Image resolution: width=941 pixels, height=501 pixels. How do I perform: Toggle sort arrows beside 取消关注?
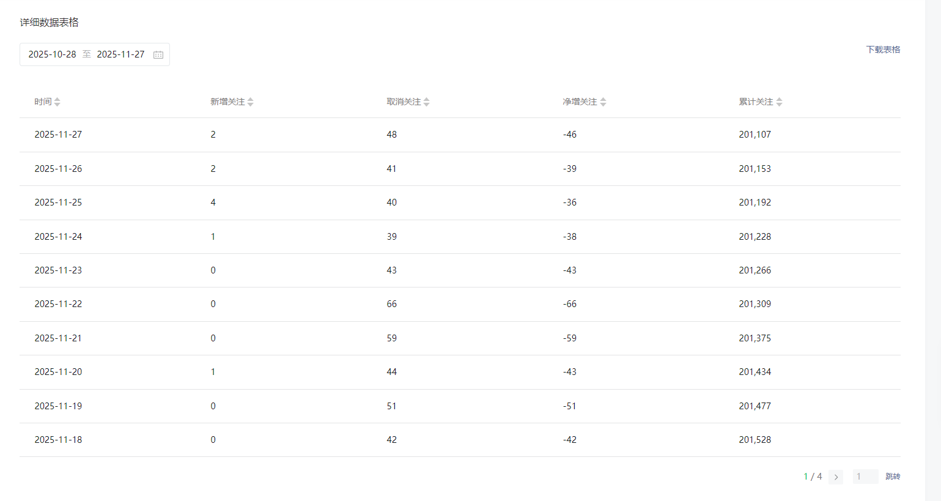tap(426, 102)
